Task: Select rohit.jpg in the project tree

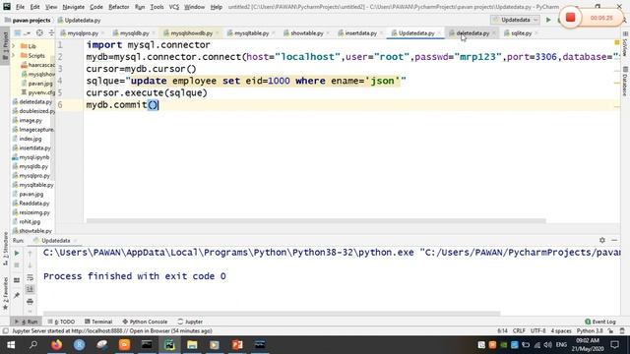Action: coord(30,221)
